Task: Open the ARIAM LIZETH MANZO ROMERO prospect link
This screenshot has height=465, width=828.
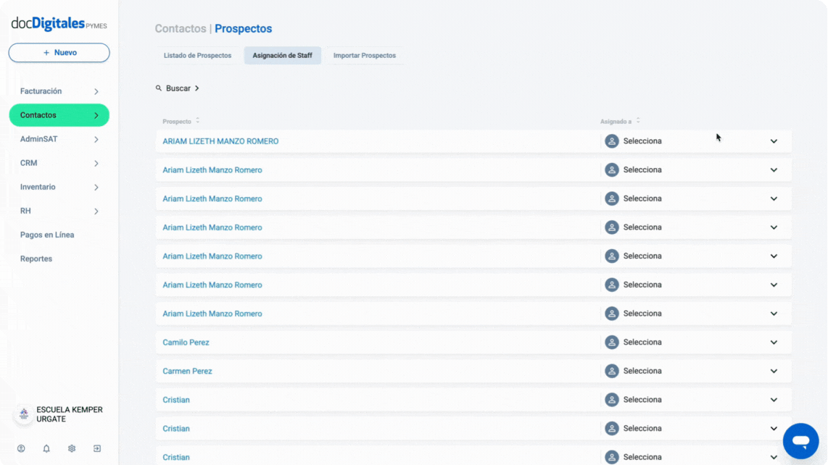Action: (x=220, y=141)
